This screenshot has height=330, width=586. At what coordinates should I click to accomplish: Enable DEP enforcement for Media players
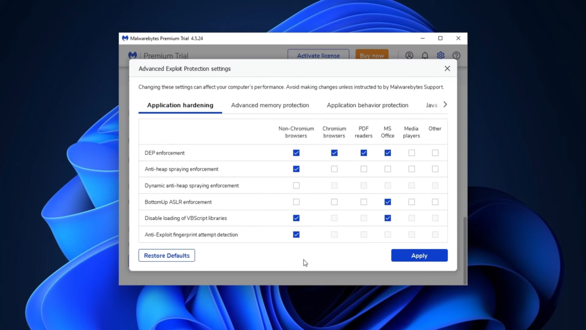[412, 153]
